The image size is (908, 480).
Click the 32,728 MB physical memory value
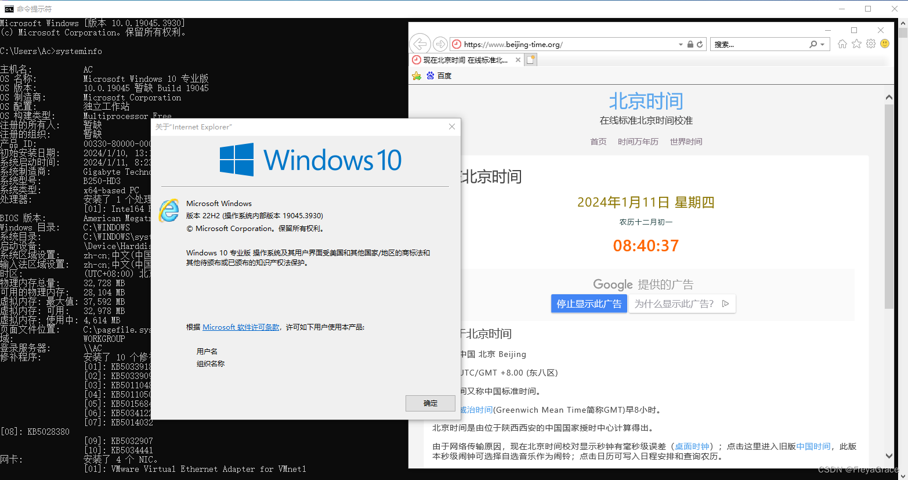coord(104,283)
